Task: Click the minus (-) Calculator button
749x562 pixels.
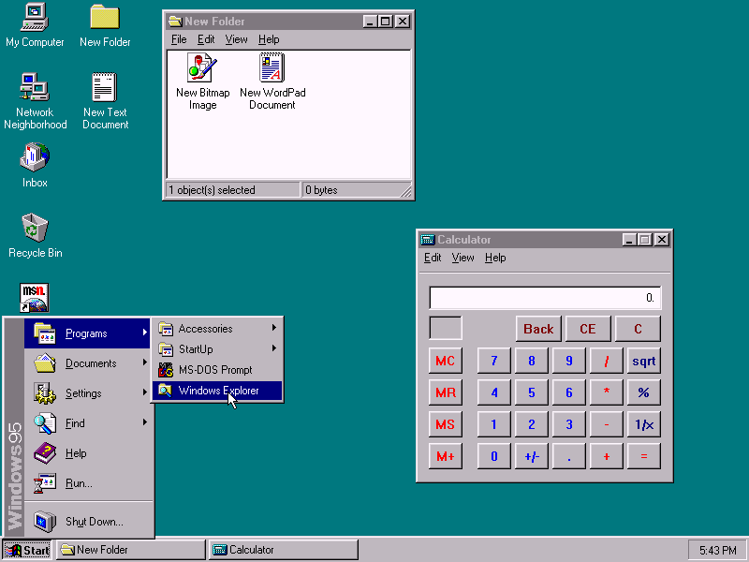Action: coord(606,424)
